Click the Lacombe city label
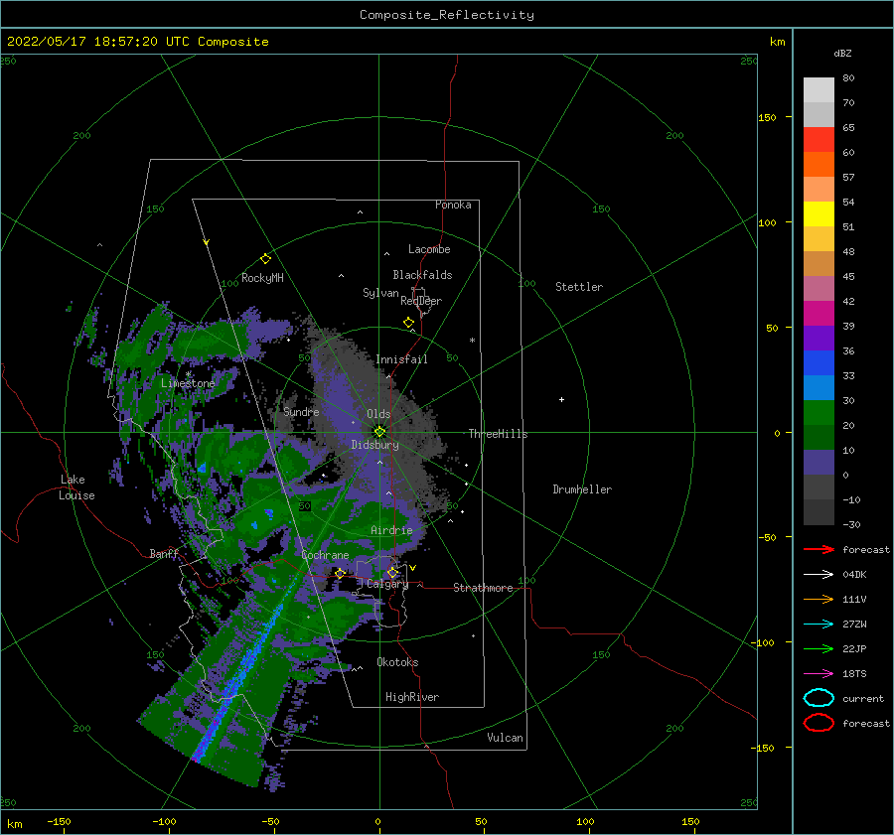This screenshot has height=835, width=894. (429, 249)
